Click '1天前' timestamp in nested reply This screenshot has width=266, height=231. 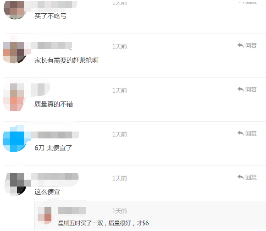tap(120, 211)
